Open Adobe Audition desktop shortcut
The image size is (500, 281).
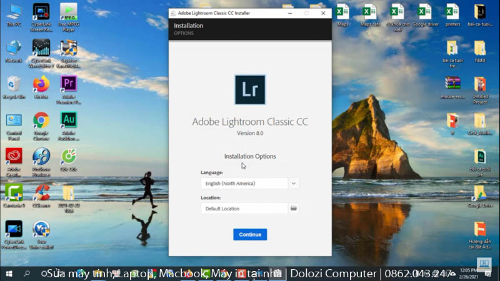click(68, 121)
